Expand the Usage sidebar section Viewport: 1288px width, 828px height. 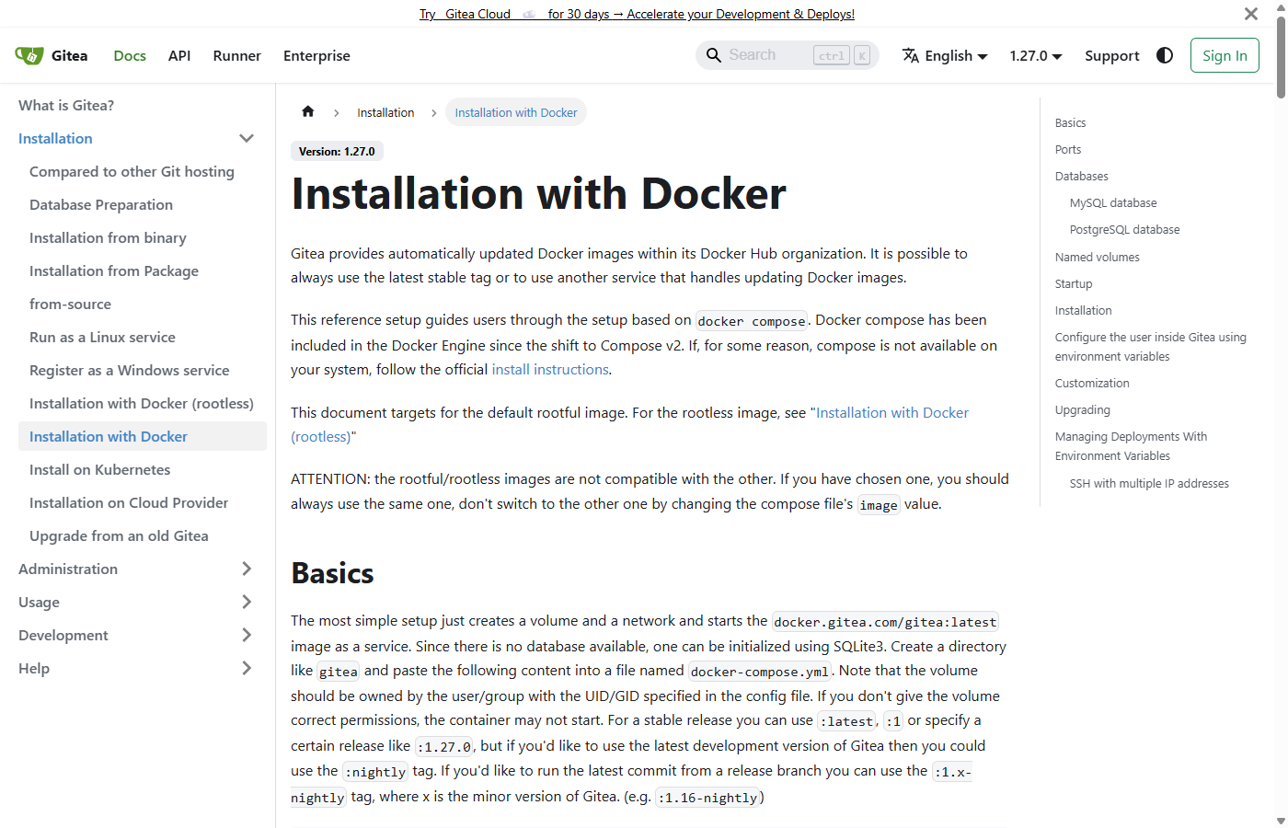point(247,602)
